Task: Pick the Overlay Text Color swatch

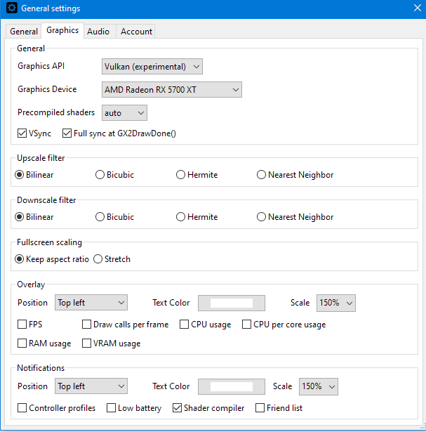Action: click(232, 303)
